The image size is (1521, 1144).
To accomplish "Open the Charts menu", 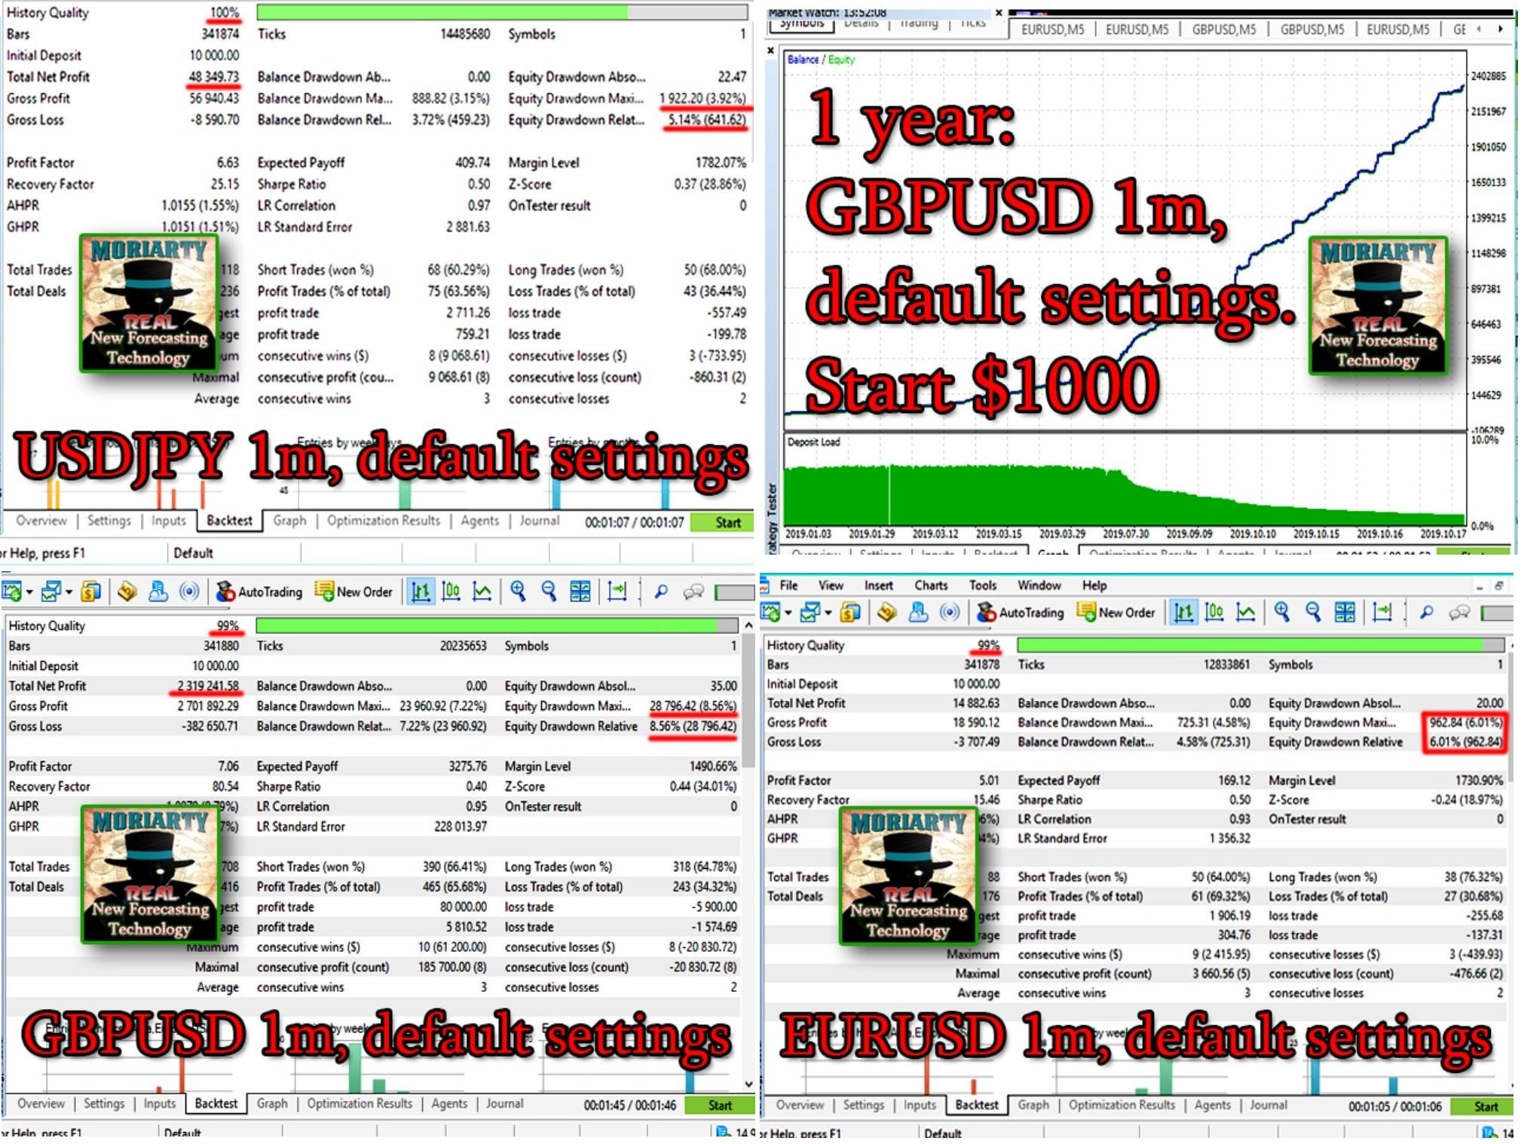I will tap(931, 585).
